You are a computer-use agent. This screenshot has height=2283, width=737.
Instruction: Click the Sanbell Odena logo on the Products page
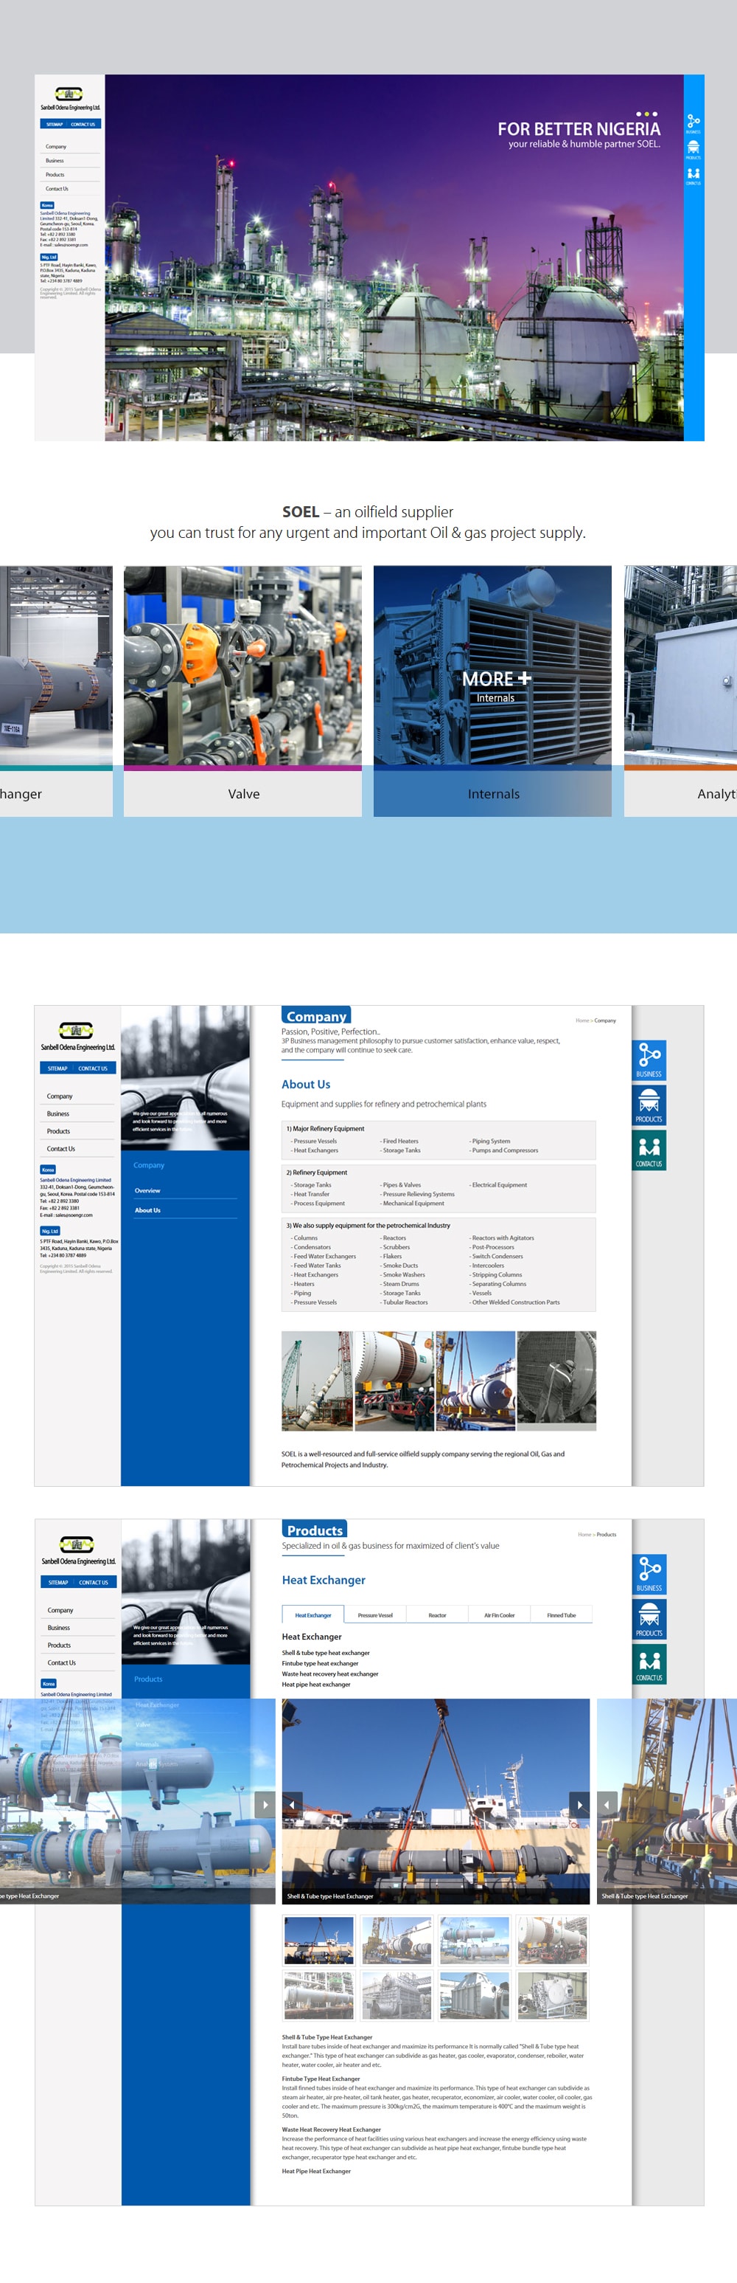point(78,1550)
